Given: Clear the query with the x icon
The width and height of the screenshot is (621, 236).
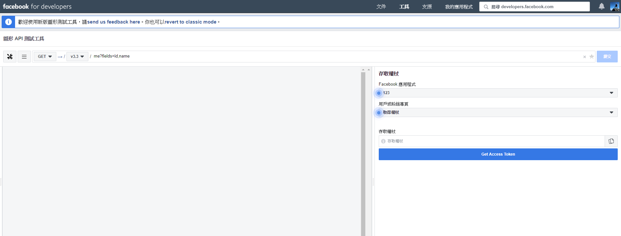Looking at the screenshot, I should (585, 57).
